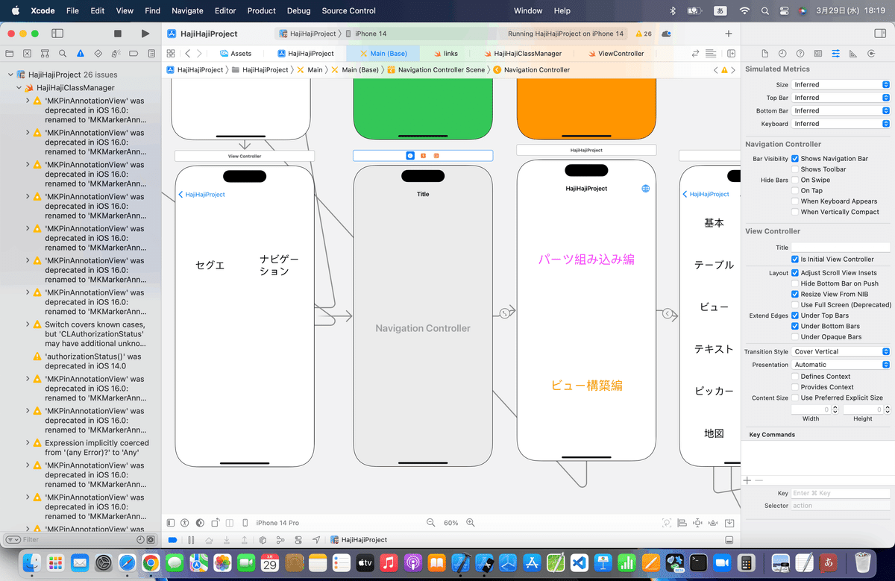Screen dimensions: 895x581
Task: Enable the Shows Toolbar checkbox
Action: [x=795, y=169]
